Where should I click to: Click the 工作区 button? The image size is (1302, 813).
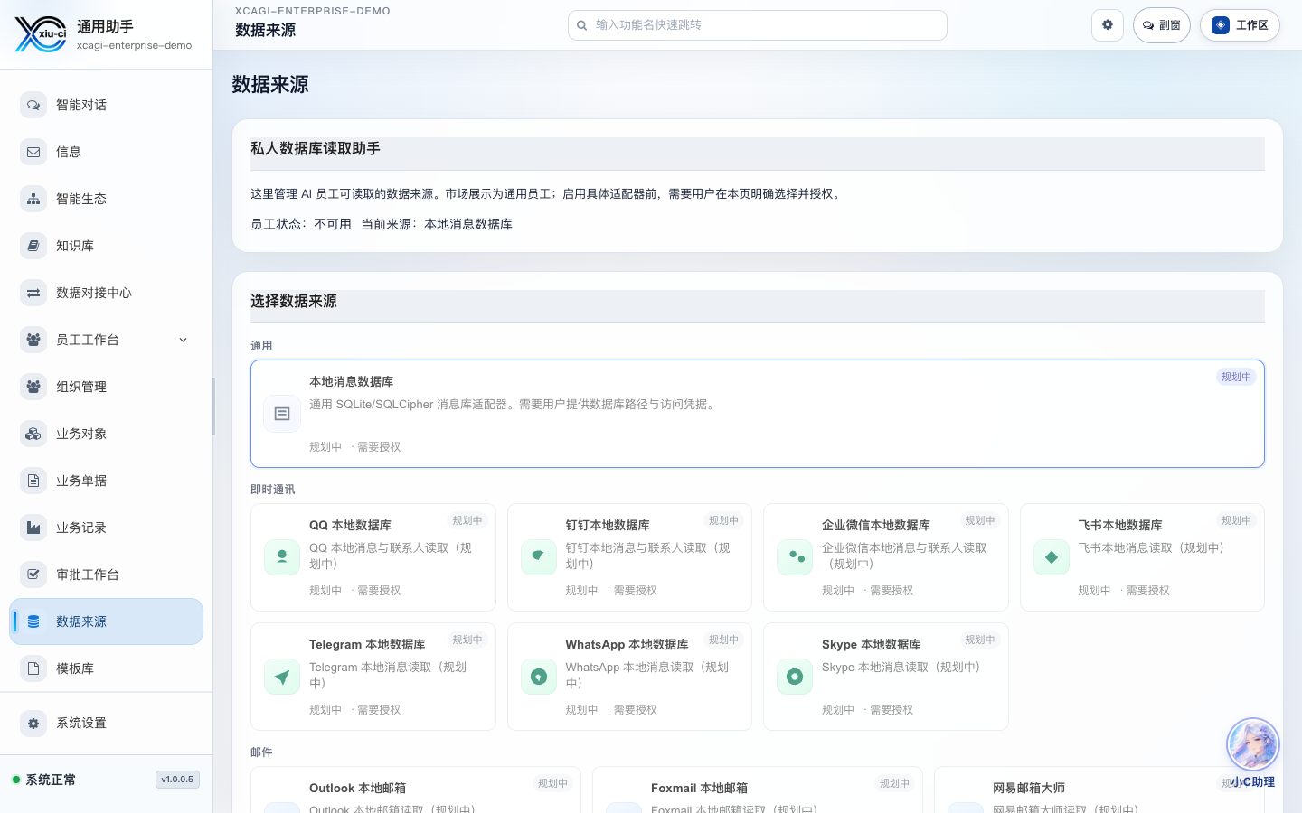[x=1240, y=25]
